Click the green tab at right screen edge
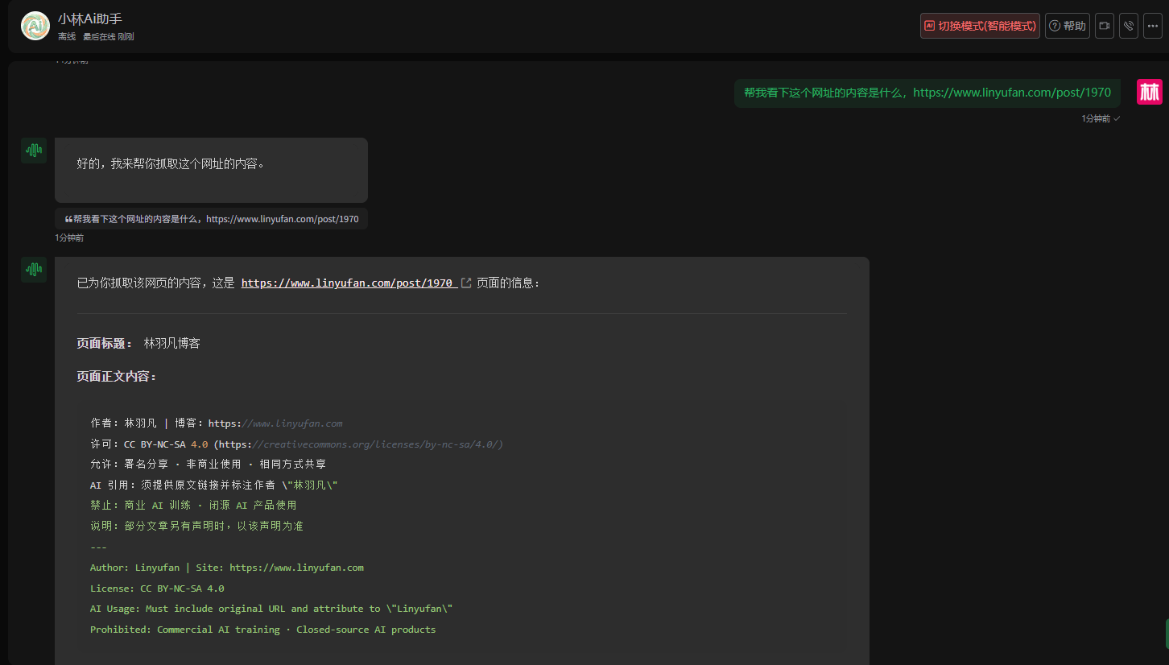 click(1166, 634)
